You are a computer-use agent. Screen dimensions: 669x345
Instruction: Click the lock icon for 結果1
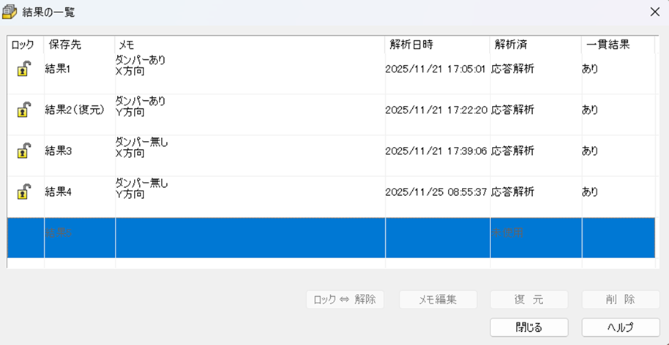pyautogui.click(x=24, y=69)
